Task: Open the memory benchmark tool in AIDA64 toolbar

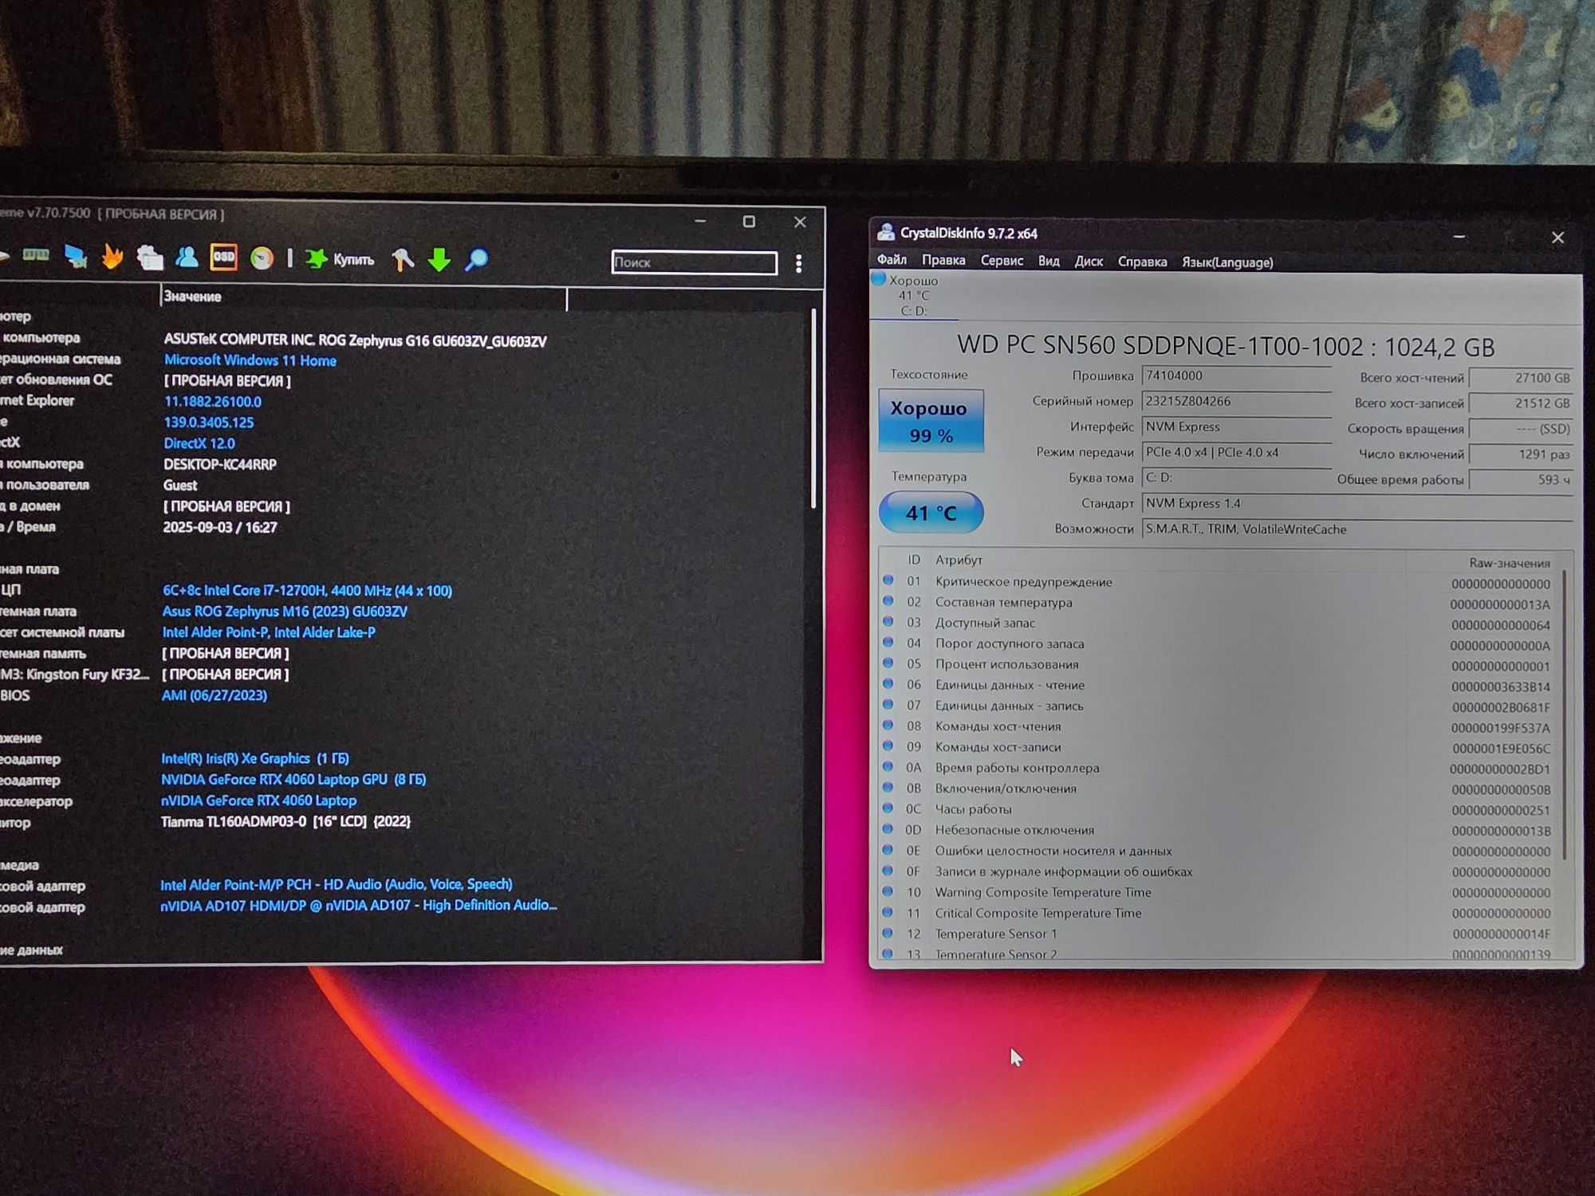Action: [x=36, y=256]
